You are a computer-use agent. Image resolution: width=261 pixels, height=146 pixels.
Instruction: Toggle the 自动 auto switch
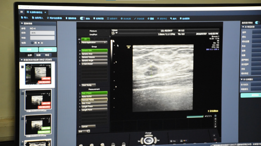click(x=82, y=19)
